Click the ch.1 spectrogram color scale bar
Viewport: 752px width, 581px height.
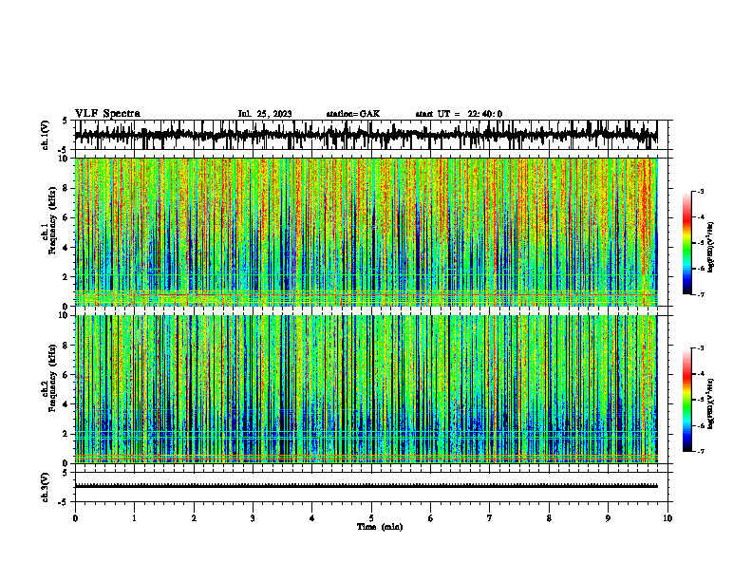(687, 243)
